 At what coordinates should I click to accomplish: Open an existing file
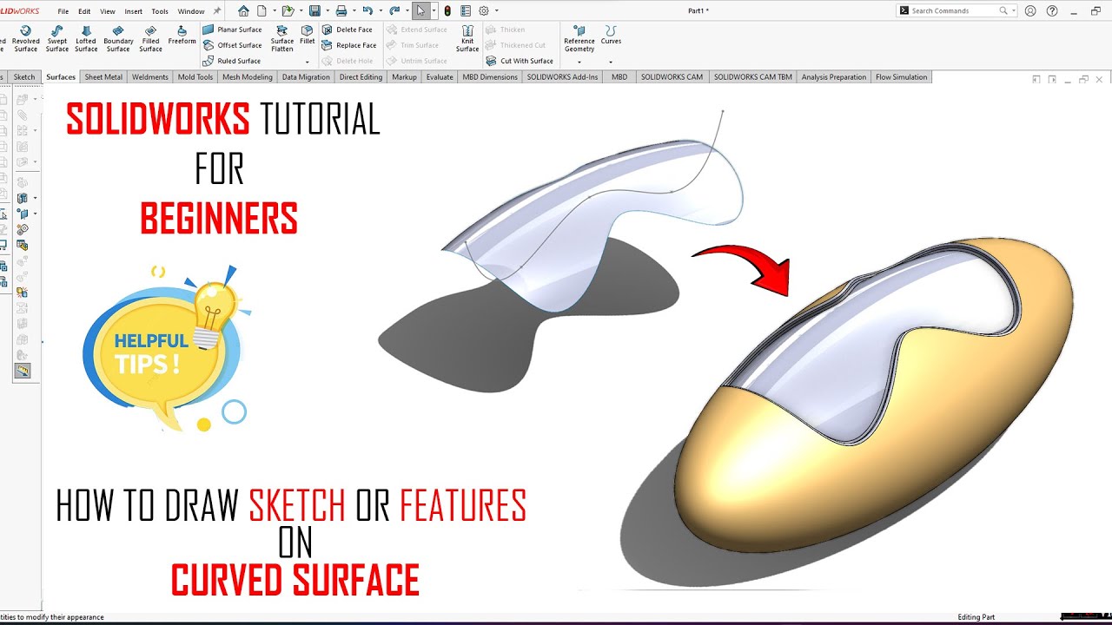coord(287,11)
